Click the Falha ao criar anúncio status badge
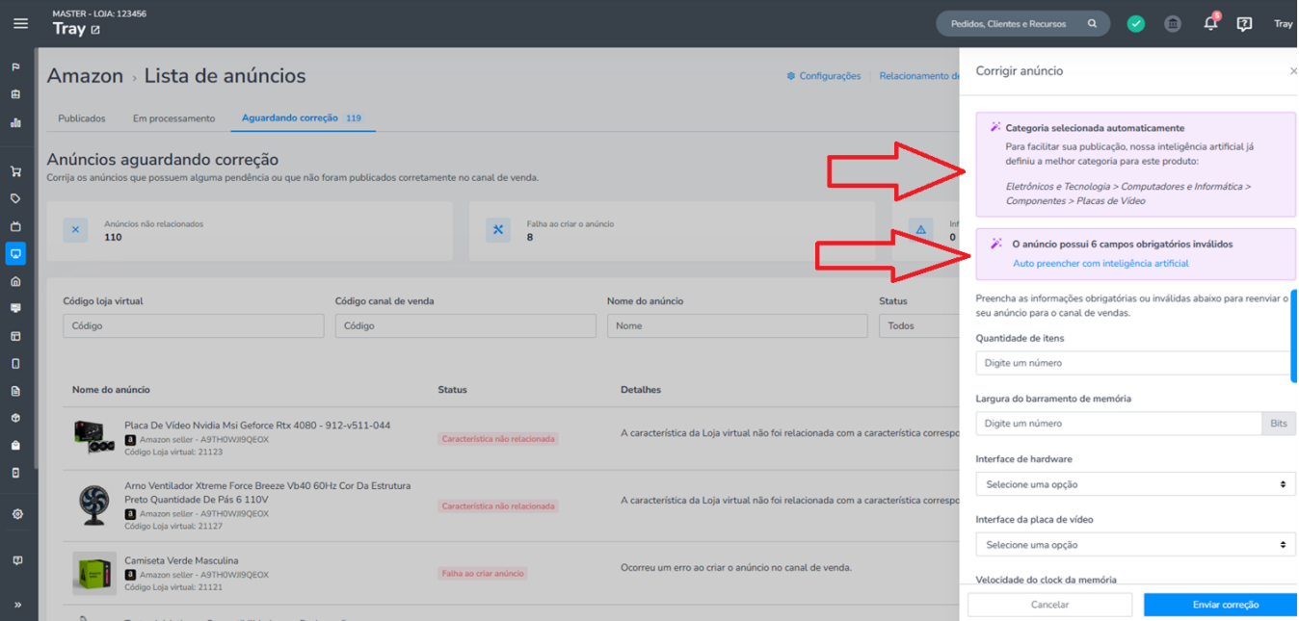1299x621 pixels. click(483, 573)
